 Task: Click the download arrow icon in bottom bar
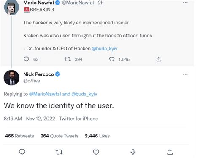tap(133, 152)
